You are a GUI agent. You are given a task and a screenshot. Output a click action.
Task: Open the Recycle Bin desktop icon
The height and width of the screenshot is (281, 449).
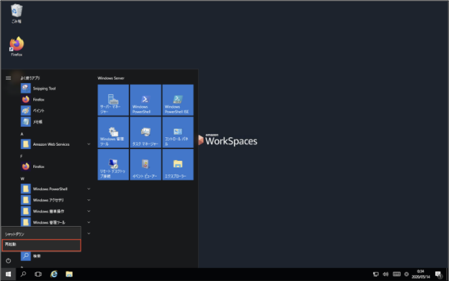(x=16, y=14)
